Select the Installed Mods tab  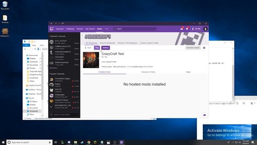pos(104,72)
